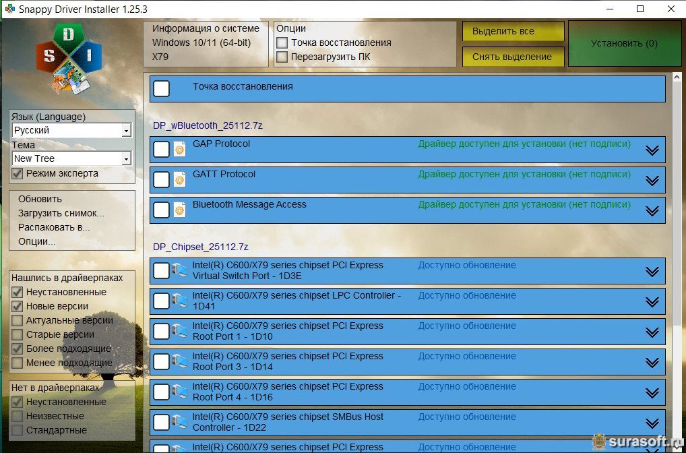This screenshot has width=686, height=453.
Task: Check the Точка восстановления list item checkbox
Action: point(162,88)
